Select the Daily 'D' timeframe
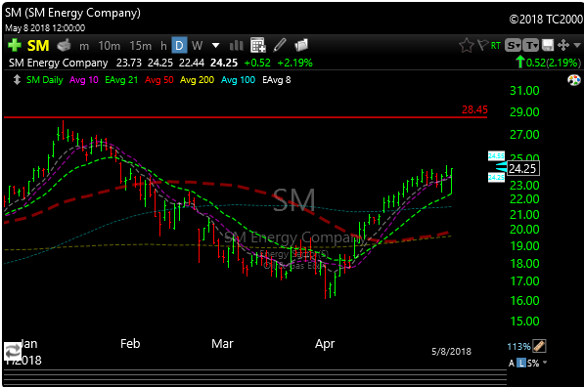 coord(179,45)
